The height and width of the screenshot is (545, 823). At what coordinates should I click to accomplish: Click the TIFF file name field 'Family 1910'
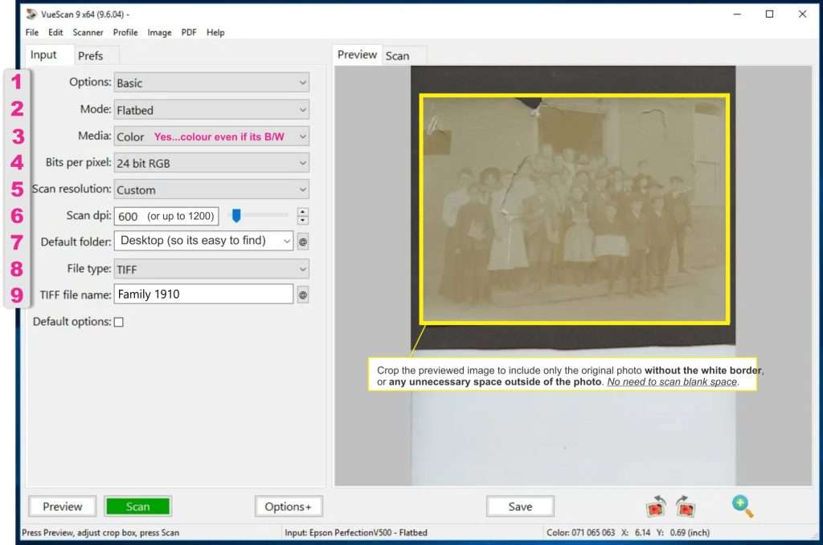[203, 294]
